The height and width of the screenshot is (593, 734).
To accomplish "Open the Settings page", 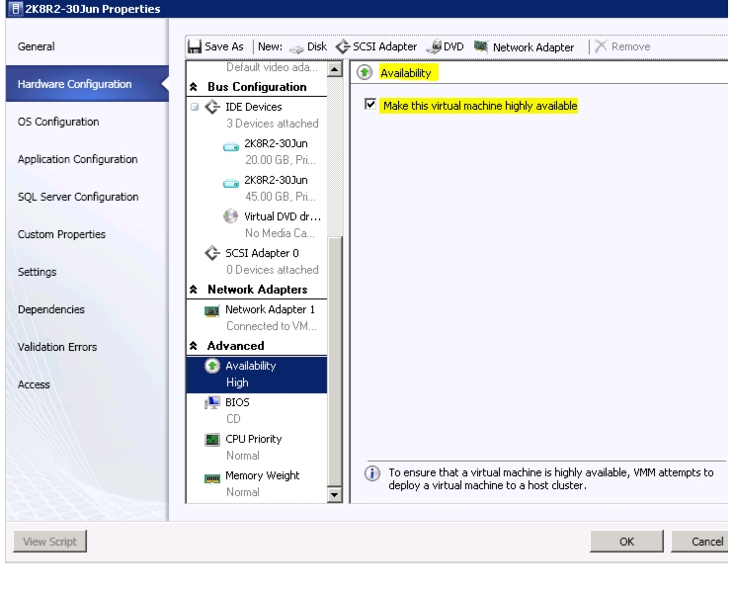I will (37, 272).
